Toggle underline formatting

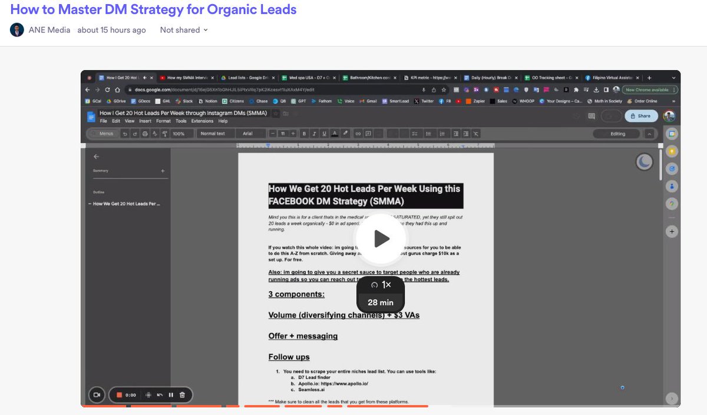point(324,134)
